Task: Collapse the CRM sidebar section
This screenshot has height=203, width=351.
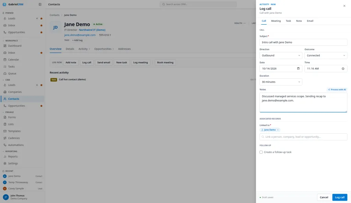Action: click(x=3, y=80)
